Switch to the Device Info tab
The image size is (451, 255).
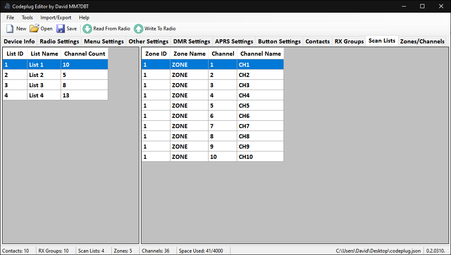click(x=19, y=41)
